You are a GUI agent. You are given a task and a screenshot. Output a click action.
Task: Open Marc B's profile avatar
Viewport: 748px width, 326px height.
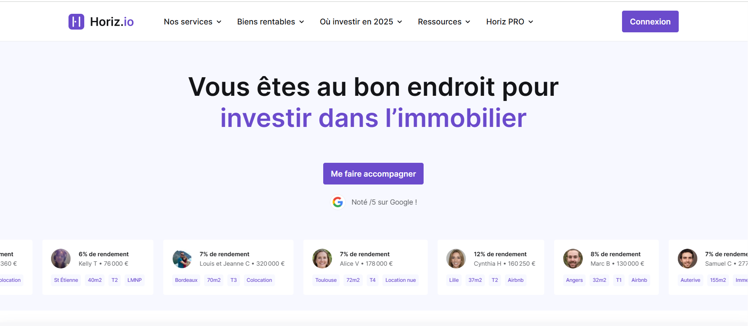573,259
